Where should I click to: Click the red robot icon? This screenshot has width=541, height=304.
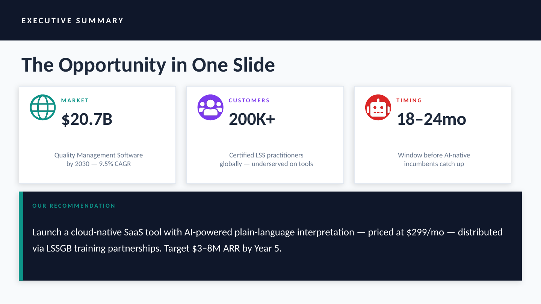378,107
